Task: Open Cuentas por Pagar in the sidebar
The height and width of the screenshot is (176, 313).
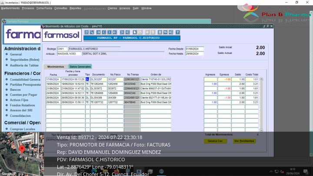Action: [23, 95]
